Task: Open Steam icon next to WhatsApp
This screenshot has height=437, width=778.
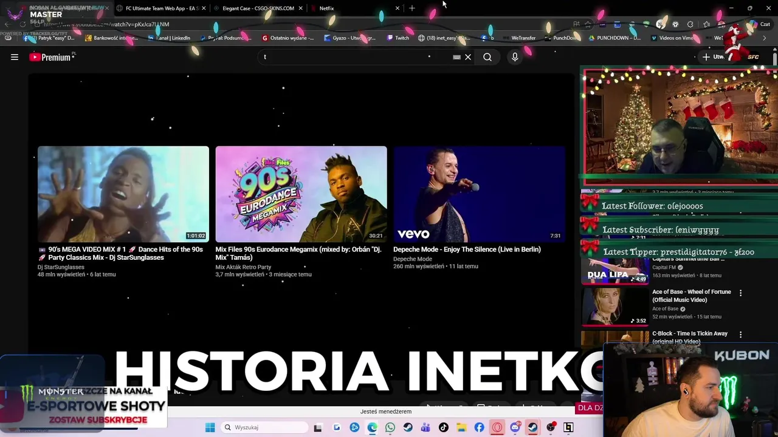Action: 408,428
